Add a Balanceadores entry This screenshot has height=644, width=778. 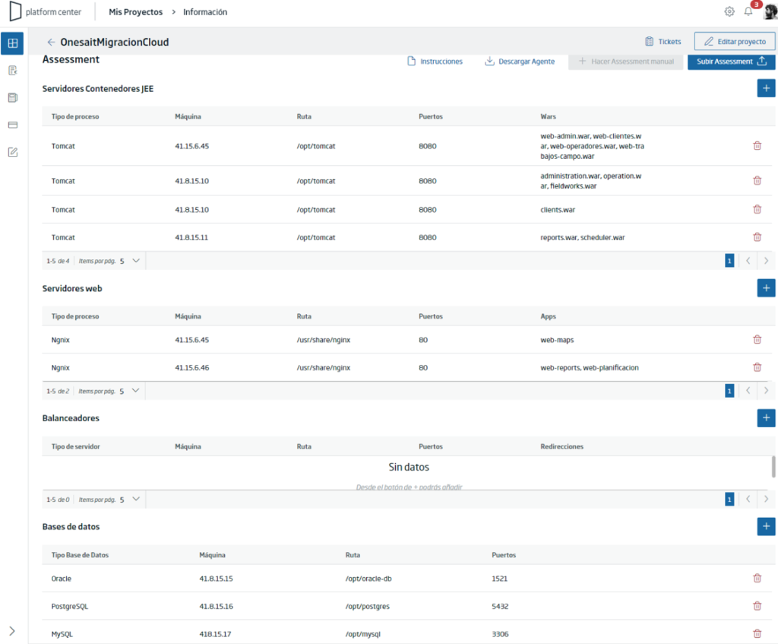pyautogui.click(x=766, y=418)
